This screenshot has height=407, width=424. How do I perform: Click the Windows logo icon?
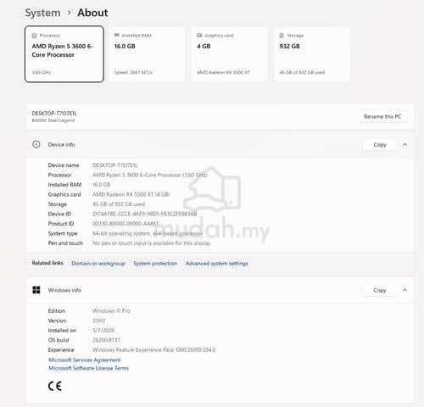point(36,290)
